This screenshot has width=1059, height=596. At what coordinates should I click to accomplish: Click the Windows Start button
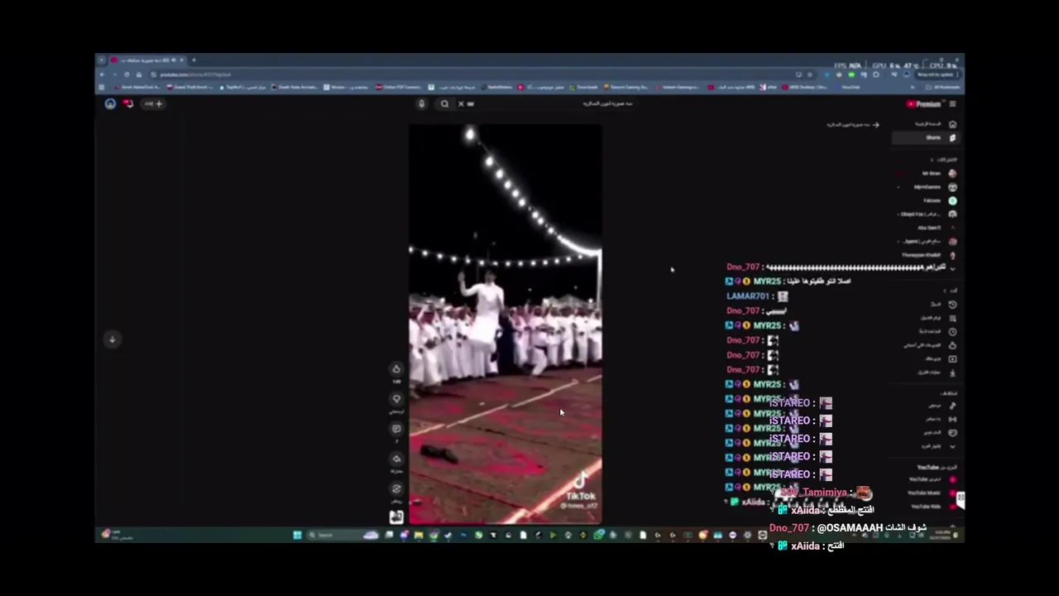point(297,536)
